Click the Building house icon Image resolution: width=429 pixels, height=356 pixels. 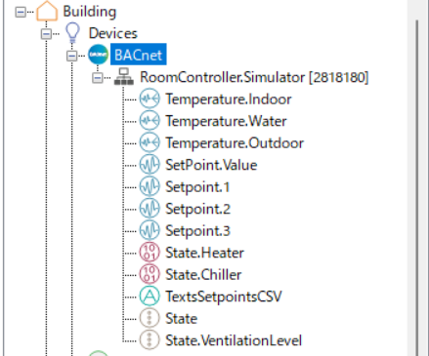(x=47, y=11)
